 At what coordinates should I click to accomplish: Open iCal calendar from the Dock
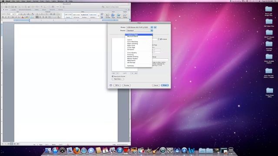coord(105,150)
